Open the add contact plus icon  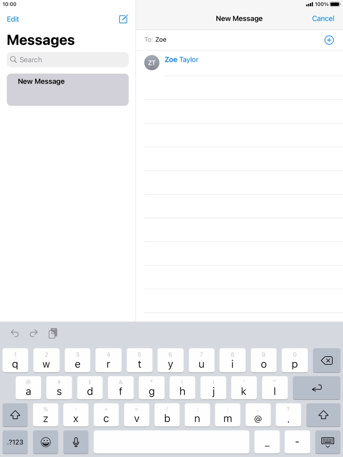click(329, 40)
